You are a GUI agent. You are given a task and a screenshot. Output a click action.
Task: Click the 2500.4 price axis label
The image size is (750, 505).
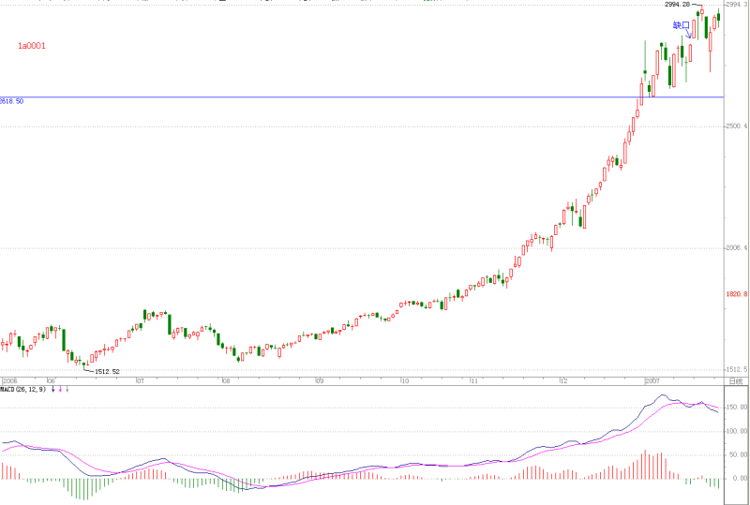click(737, 126)
